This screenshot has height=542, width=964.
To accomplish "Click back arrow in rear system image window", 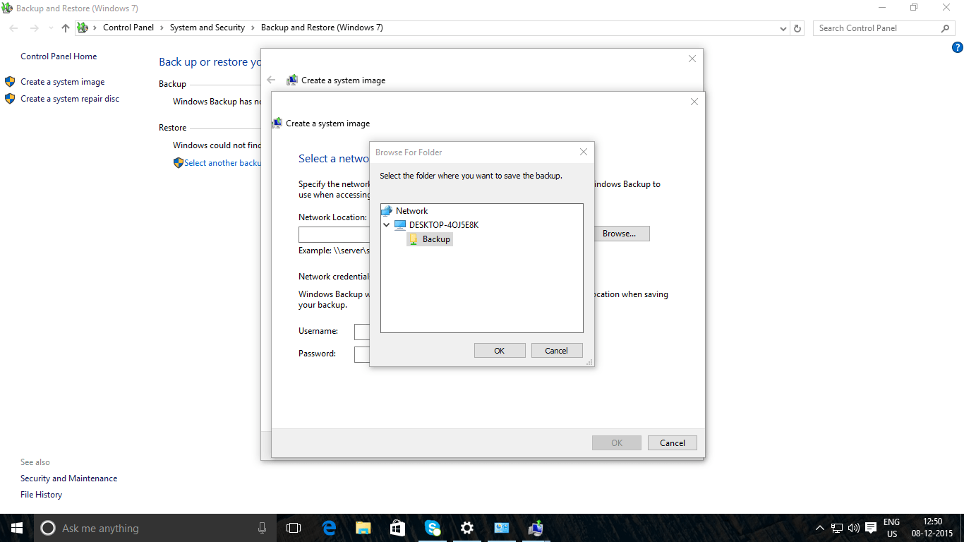I will coord(271,80).
